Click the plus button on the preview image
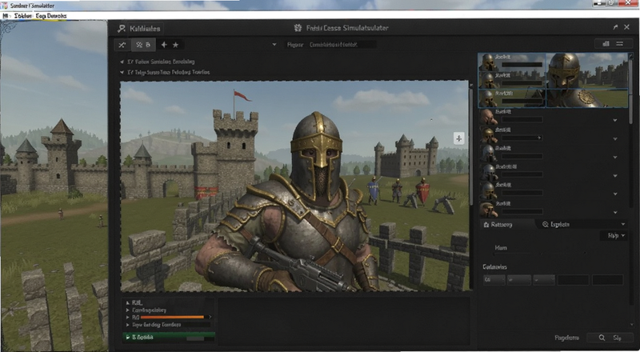640x352 pixels. coord(458,138)
